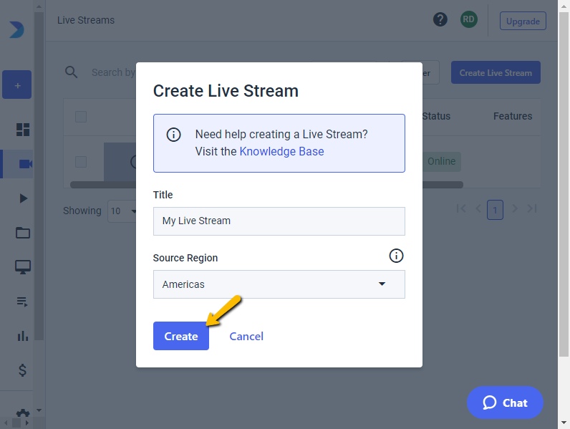
Task: Click the page scrollbar down arrow
Action: coord(564,423)
